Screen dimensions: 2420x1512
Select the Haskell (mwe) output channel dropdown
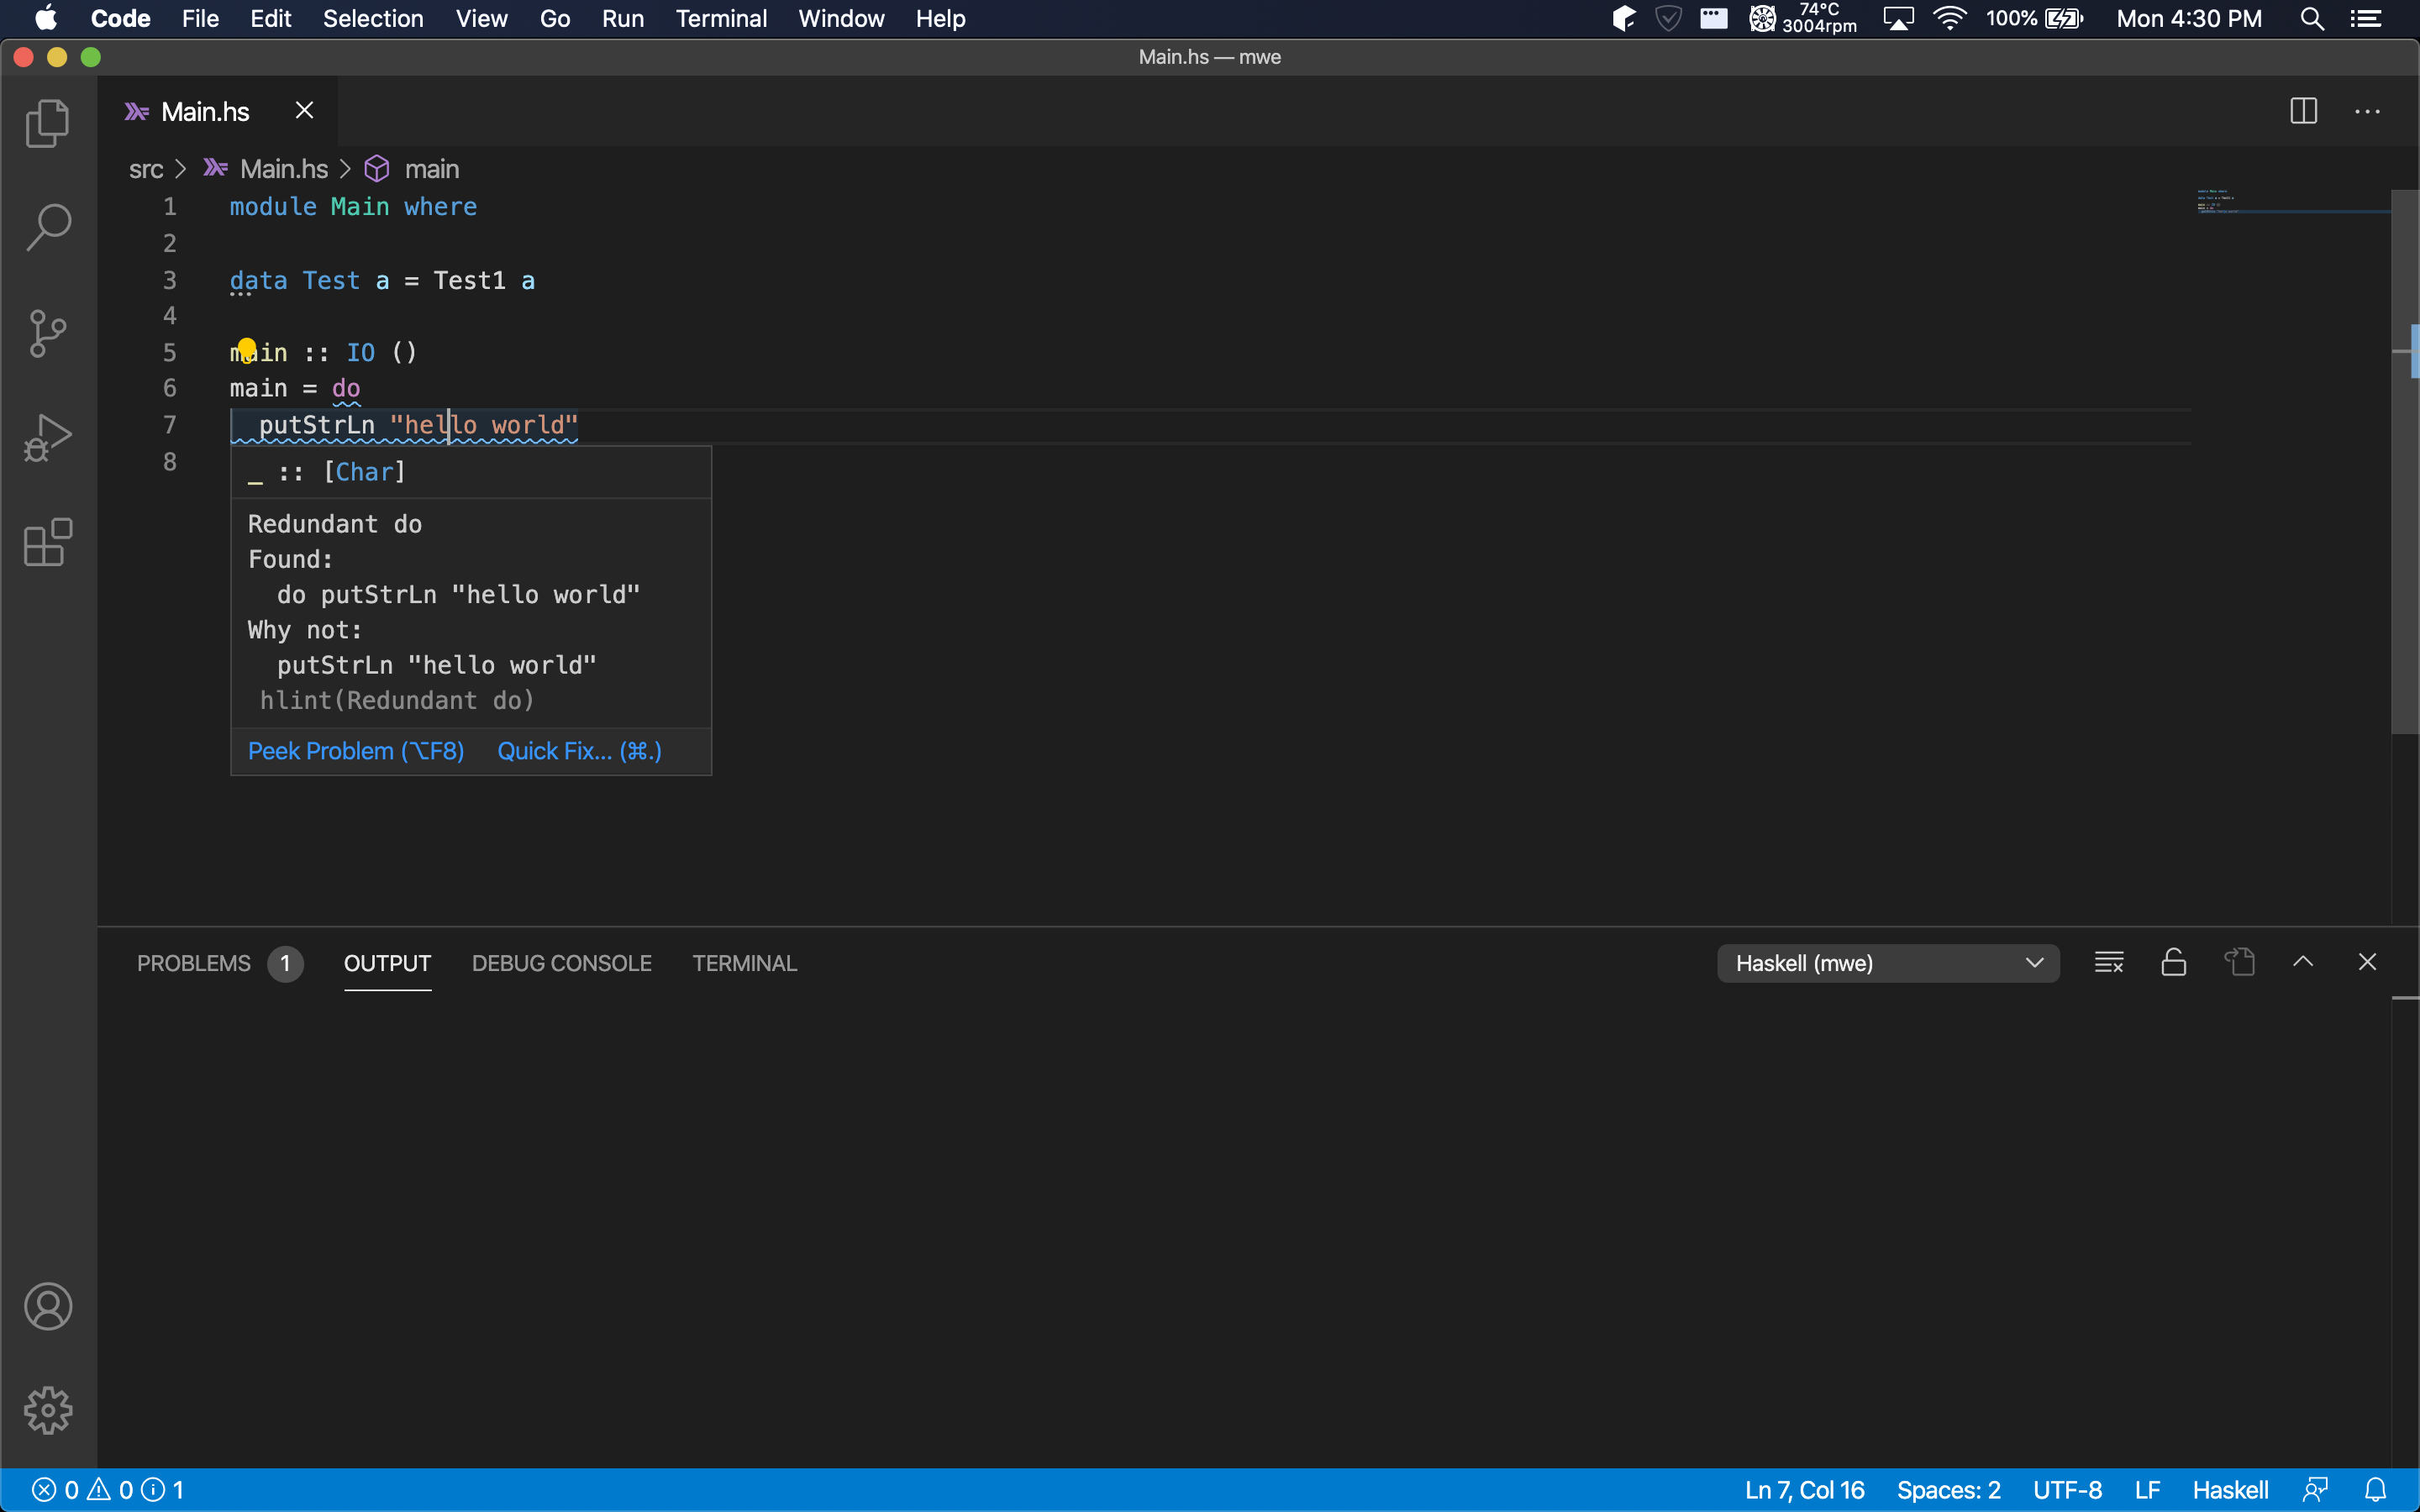1888,963
